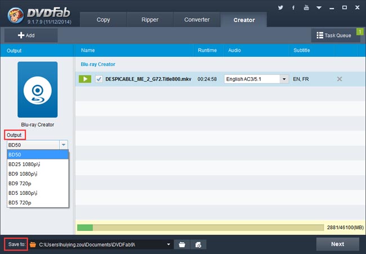Viewport: 366px width, 254px height.
Task: Click the green task count badge
Action: 360,32
